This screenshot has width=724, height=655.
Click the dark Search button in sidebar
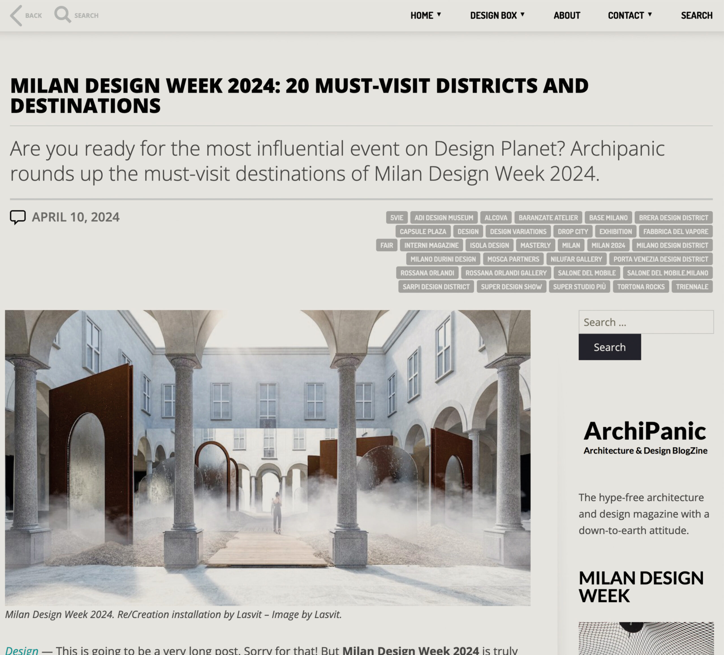coord(609,347)
